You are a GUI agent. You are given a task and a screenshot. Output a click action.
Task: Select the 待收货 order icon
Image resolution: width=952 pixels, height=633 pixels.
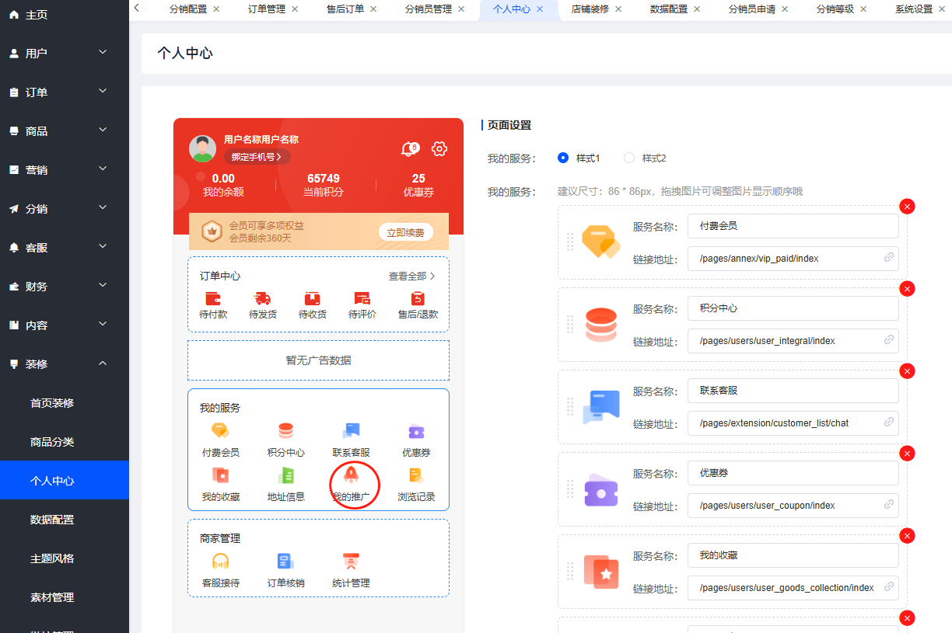pos(313,298)
